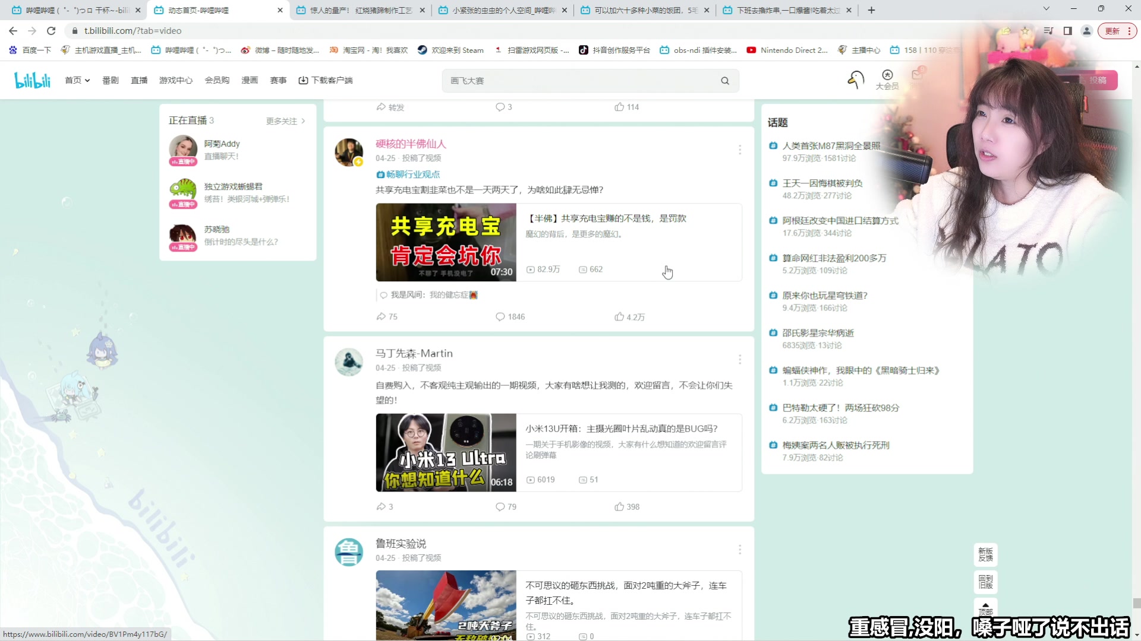The height and width of the screenshot is (641, 1141).
Task: Open 更多关注 expander arrow
Action: 303,121
